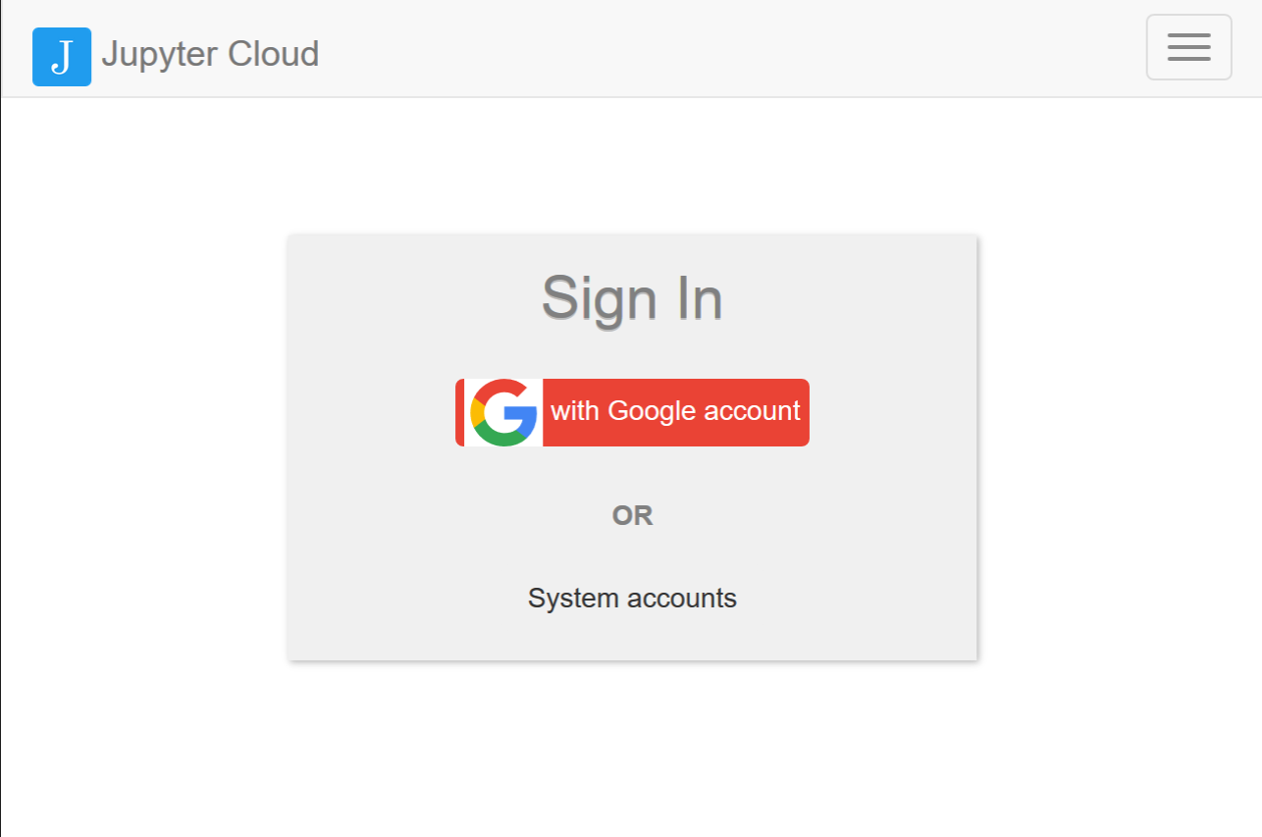Click the blue Jupyter "J" logo
The height and width of the screenshot is (837, 1262).
click(62, 57)
